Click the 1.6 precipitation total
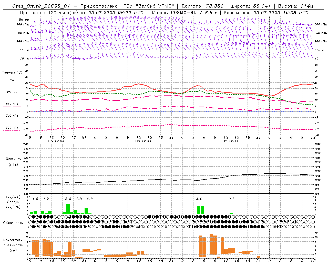The width and height of the screenshot is (328, 263). (x=90, y=199)
